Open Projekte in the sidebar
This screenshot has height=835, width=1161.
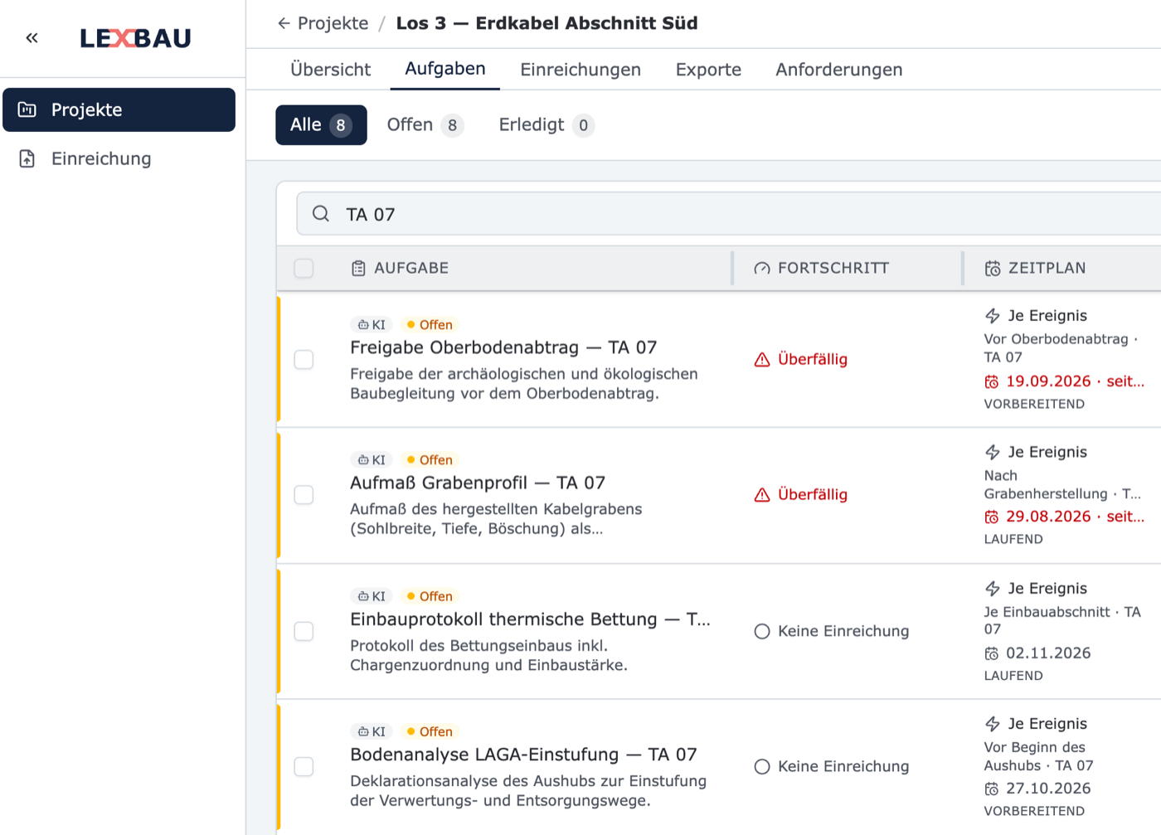(x=119, y=109)
